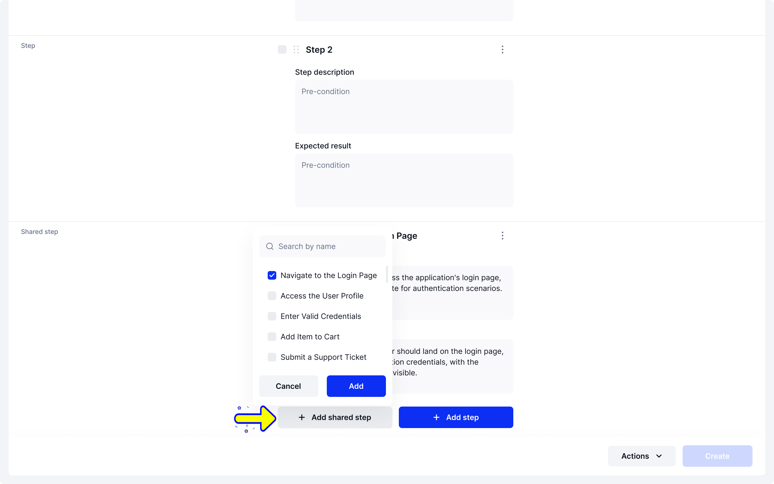Open Step 2 three-dot options menu
774x484 pixels.
pos(502,50)
